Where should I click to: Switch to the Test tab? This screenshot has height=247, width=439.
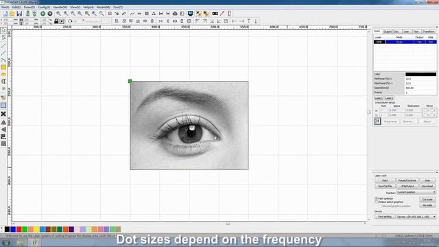(416, 32)
